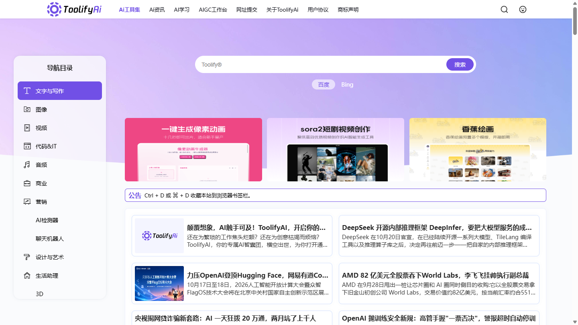Open DeepSeek 开源内部推理框架 article

pyautogui.click(x=437, y=228)
